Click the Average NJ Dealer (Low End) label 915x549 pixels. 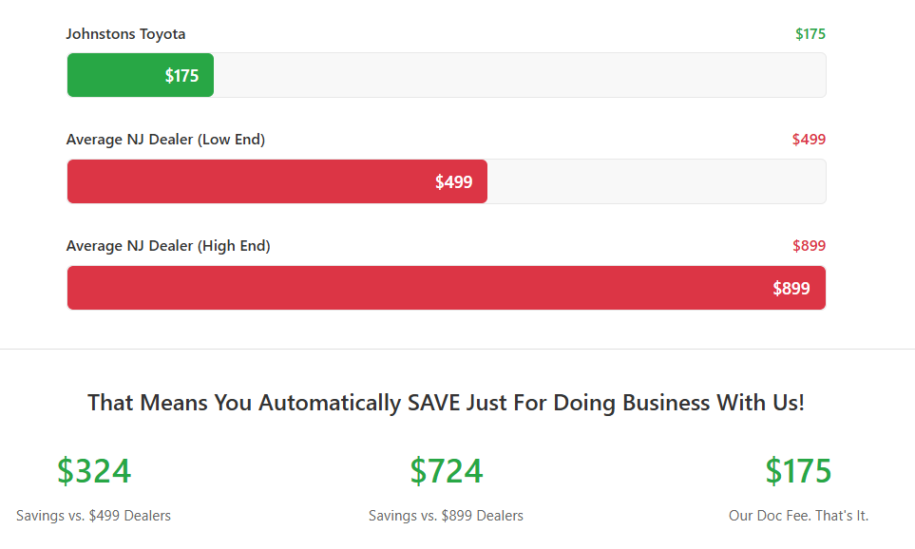165,140
